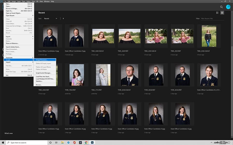Select Browse in Bridge menu item
This screenshot has width=233, height=145.
click(x=19, y=8)
